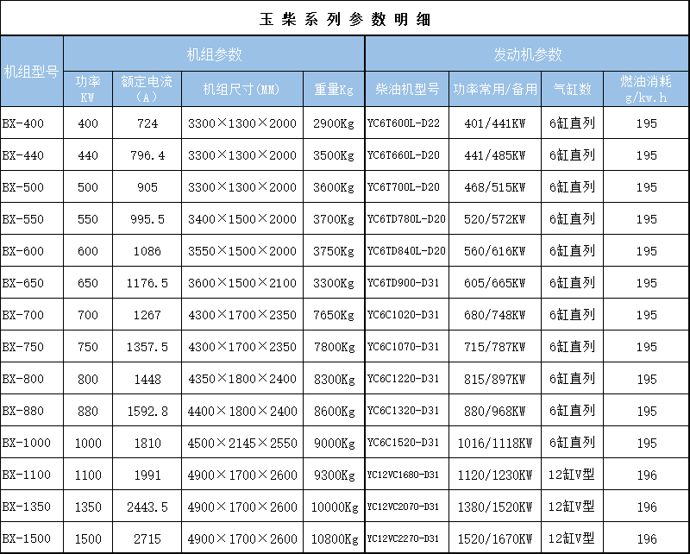Image resolution: width=690 pixels, height=554 pixels.
Task: Click the 功率常用/备用 column header
Action: coord(495,89)
